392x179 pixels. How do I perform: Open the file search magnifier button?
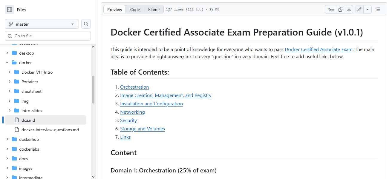(x=86, y=24)
